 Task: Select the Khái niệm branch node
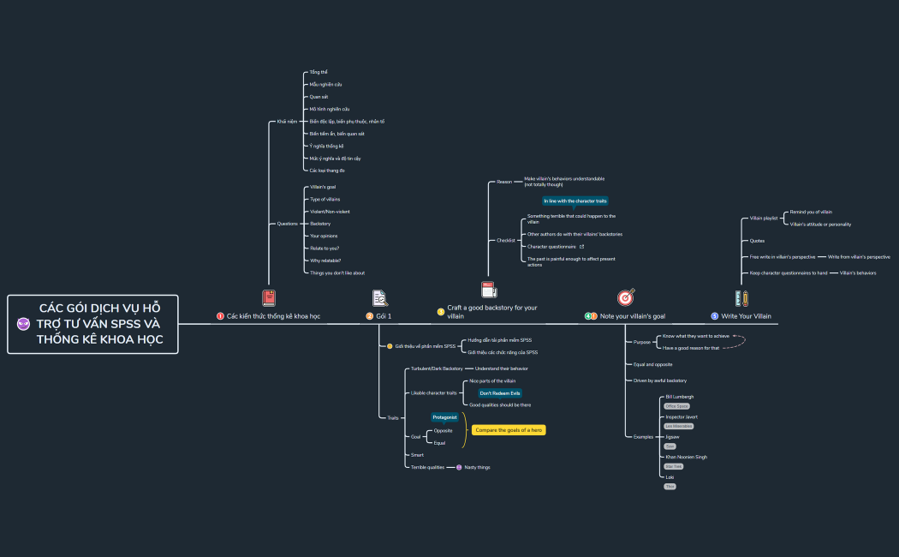287,122
